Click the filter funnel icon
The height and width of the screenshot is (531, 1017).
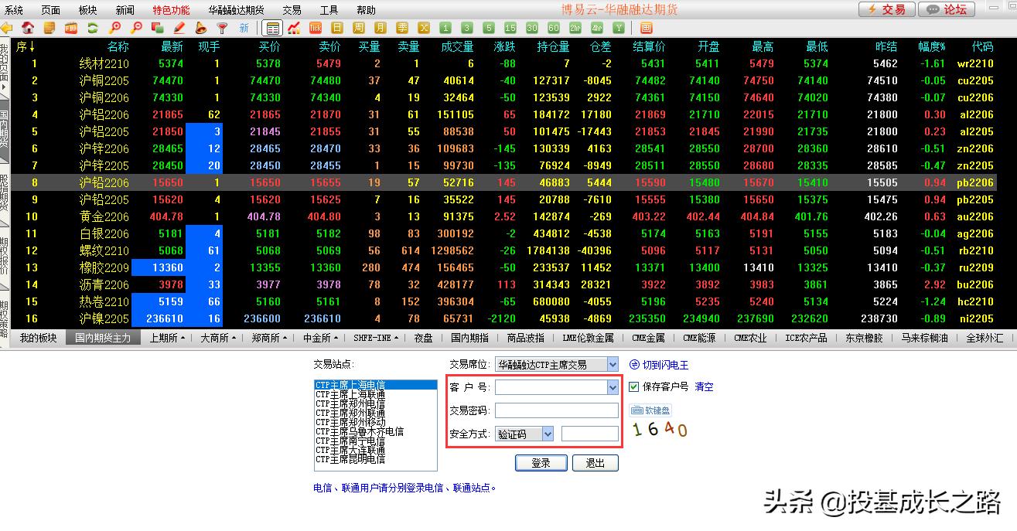point(223,28)
